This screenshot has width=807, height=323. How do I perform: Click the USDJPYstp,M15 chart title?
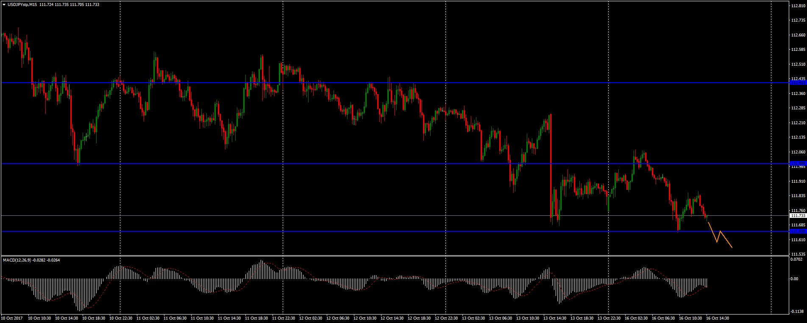pyautogui.click(x=22, y=4)
